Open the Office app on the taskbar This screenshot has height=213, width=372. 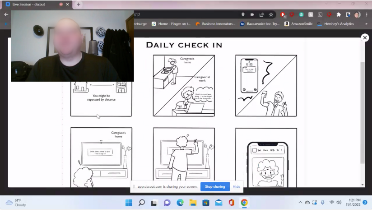click(x=232, y=203)
